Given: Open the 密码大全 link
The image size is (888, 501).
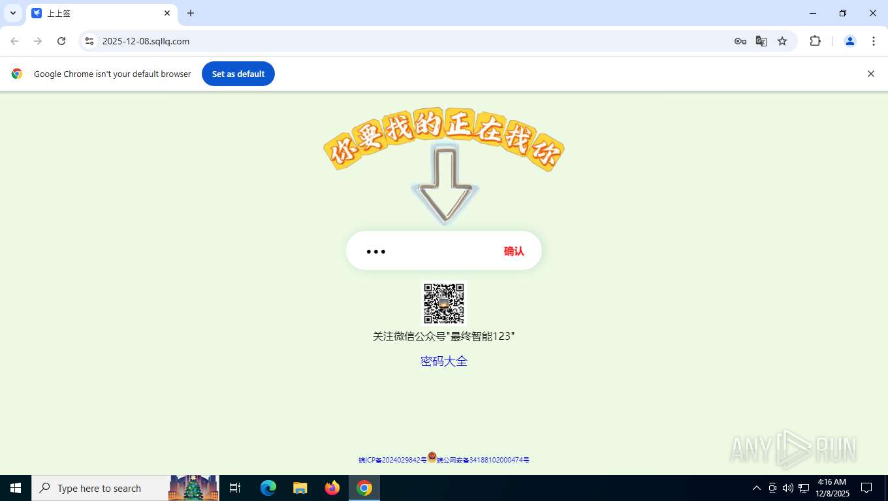Looking at the screenshot, I should [x=444, y=361].
